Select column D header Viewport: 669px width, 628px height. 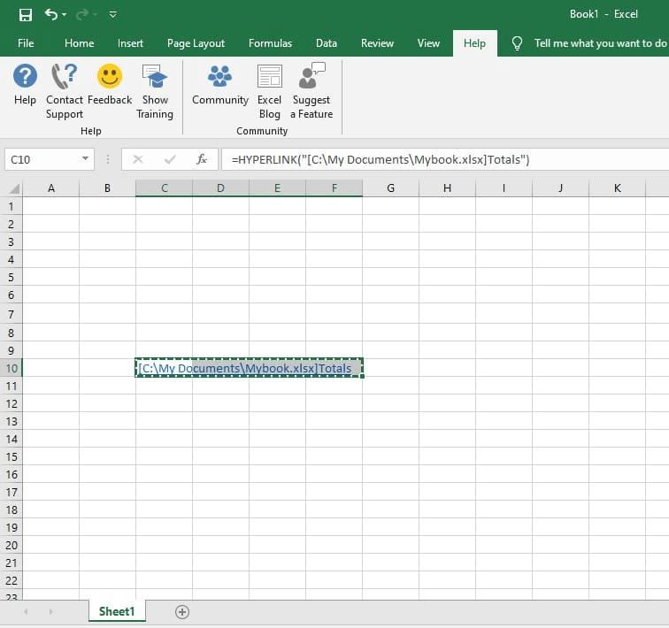pos(220,188)
